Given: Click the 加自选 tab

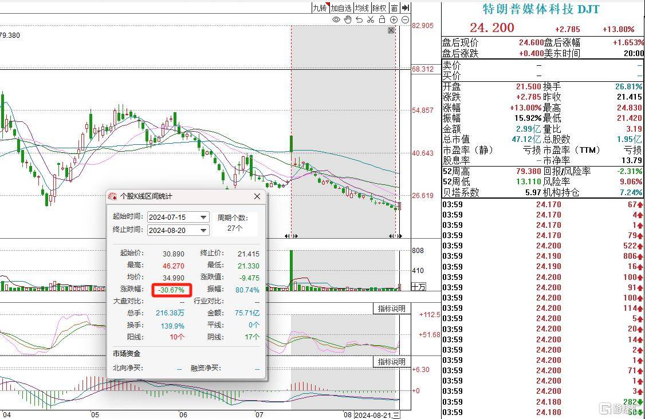Looking at the screenshot, I should point(341,8).
